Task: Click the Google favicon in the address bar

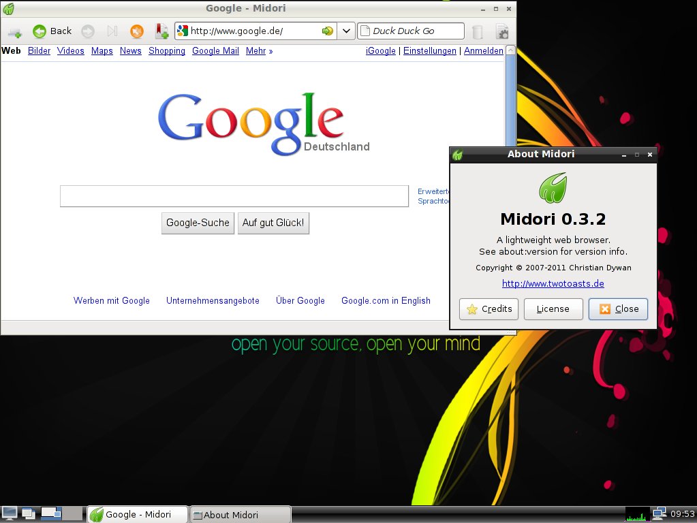Action: click(182, 31)
